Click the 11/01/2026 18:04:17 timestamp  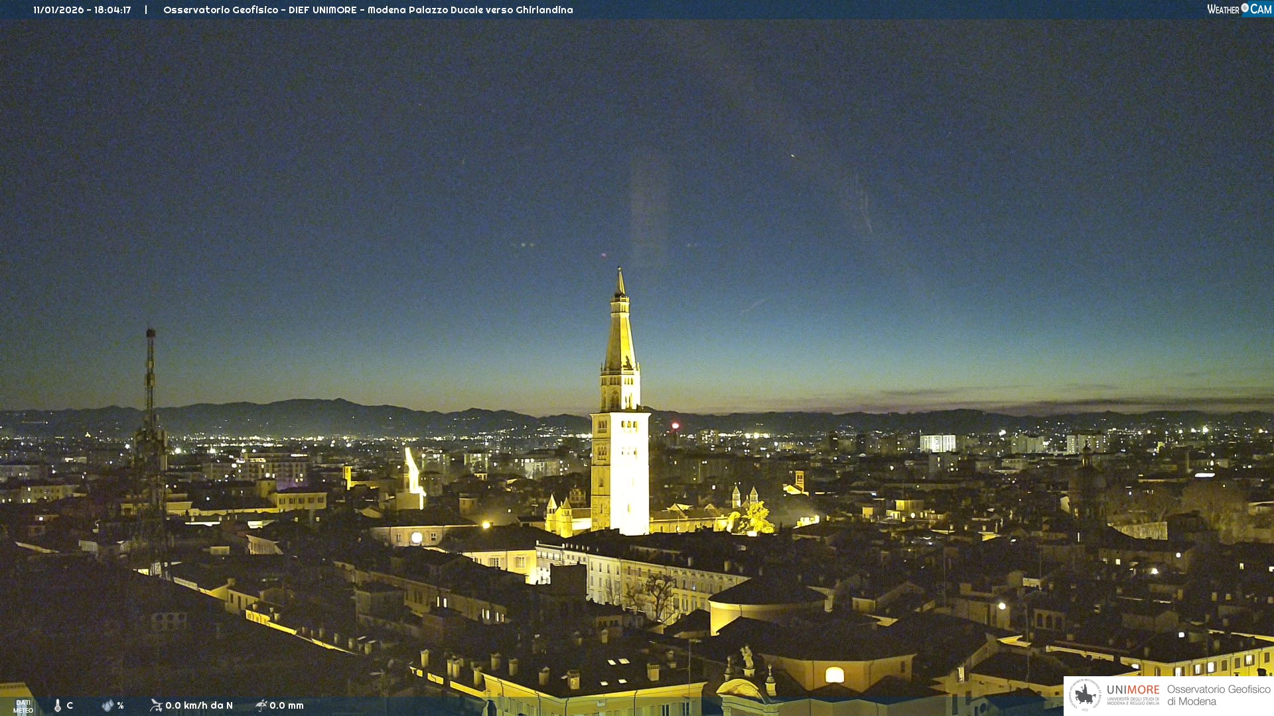click(82, 10)
